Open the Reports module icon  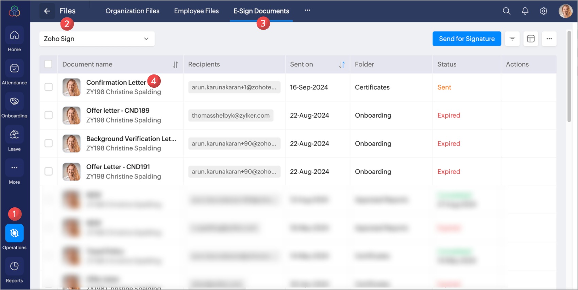(x=14, y=266)
